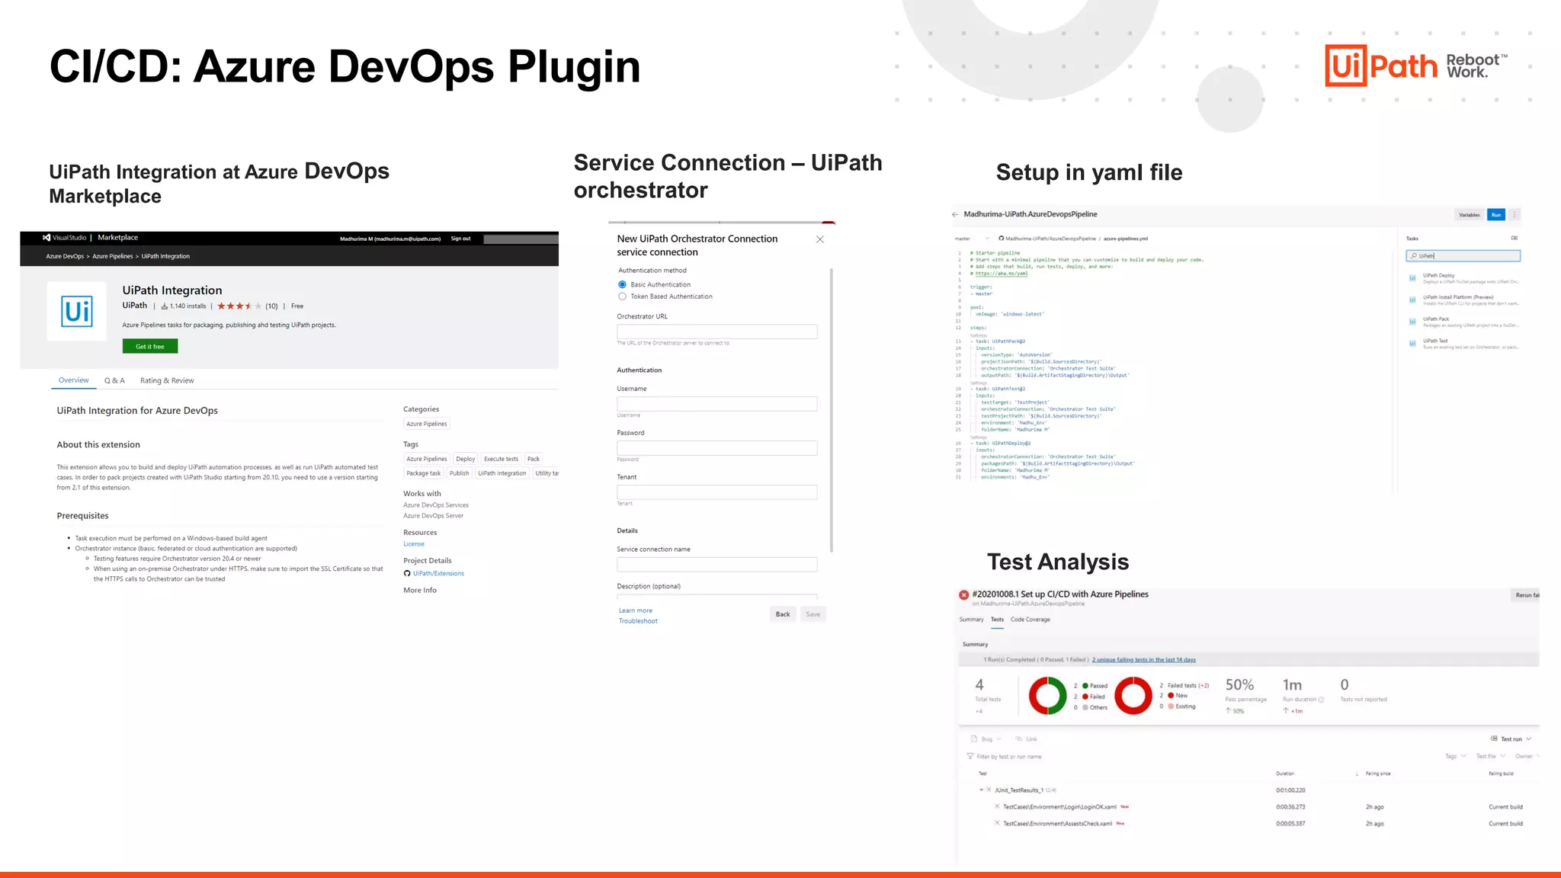Click the Back button in connection dialog
Viewport: 1561px width, 878px height.
pos(783,614)
